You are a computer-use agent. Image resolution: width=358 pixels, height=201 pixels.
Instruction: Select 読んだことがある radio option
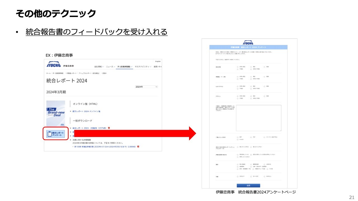coord(237,147)
